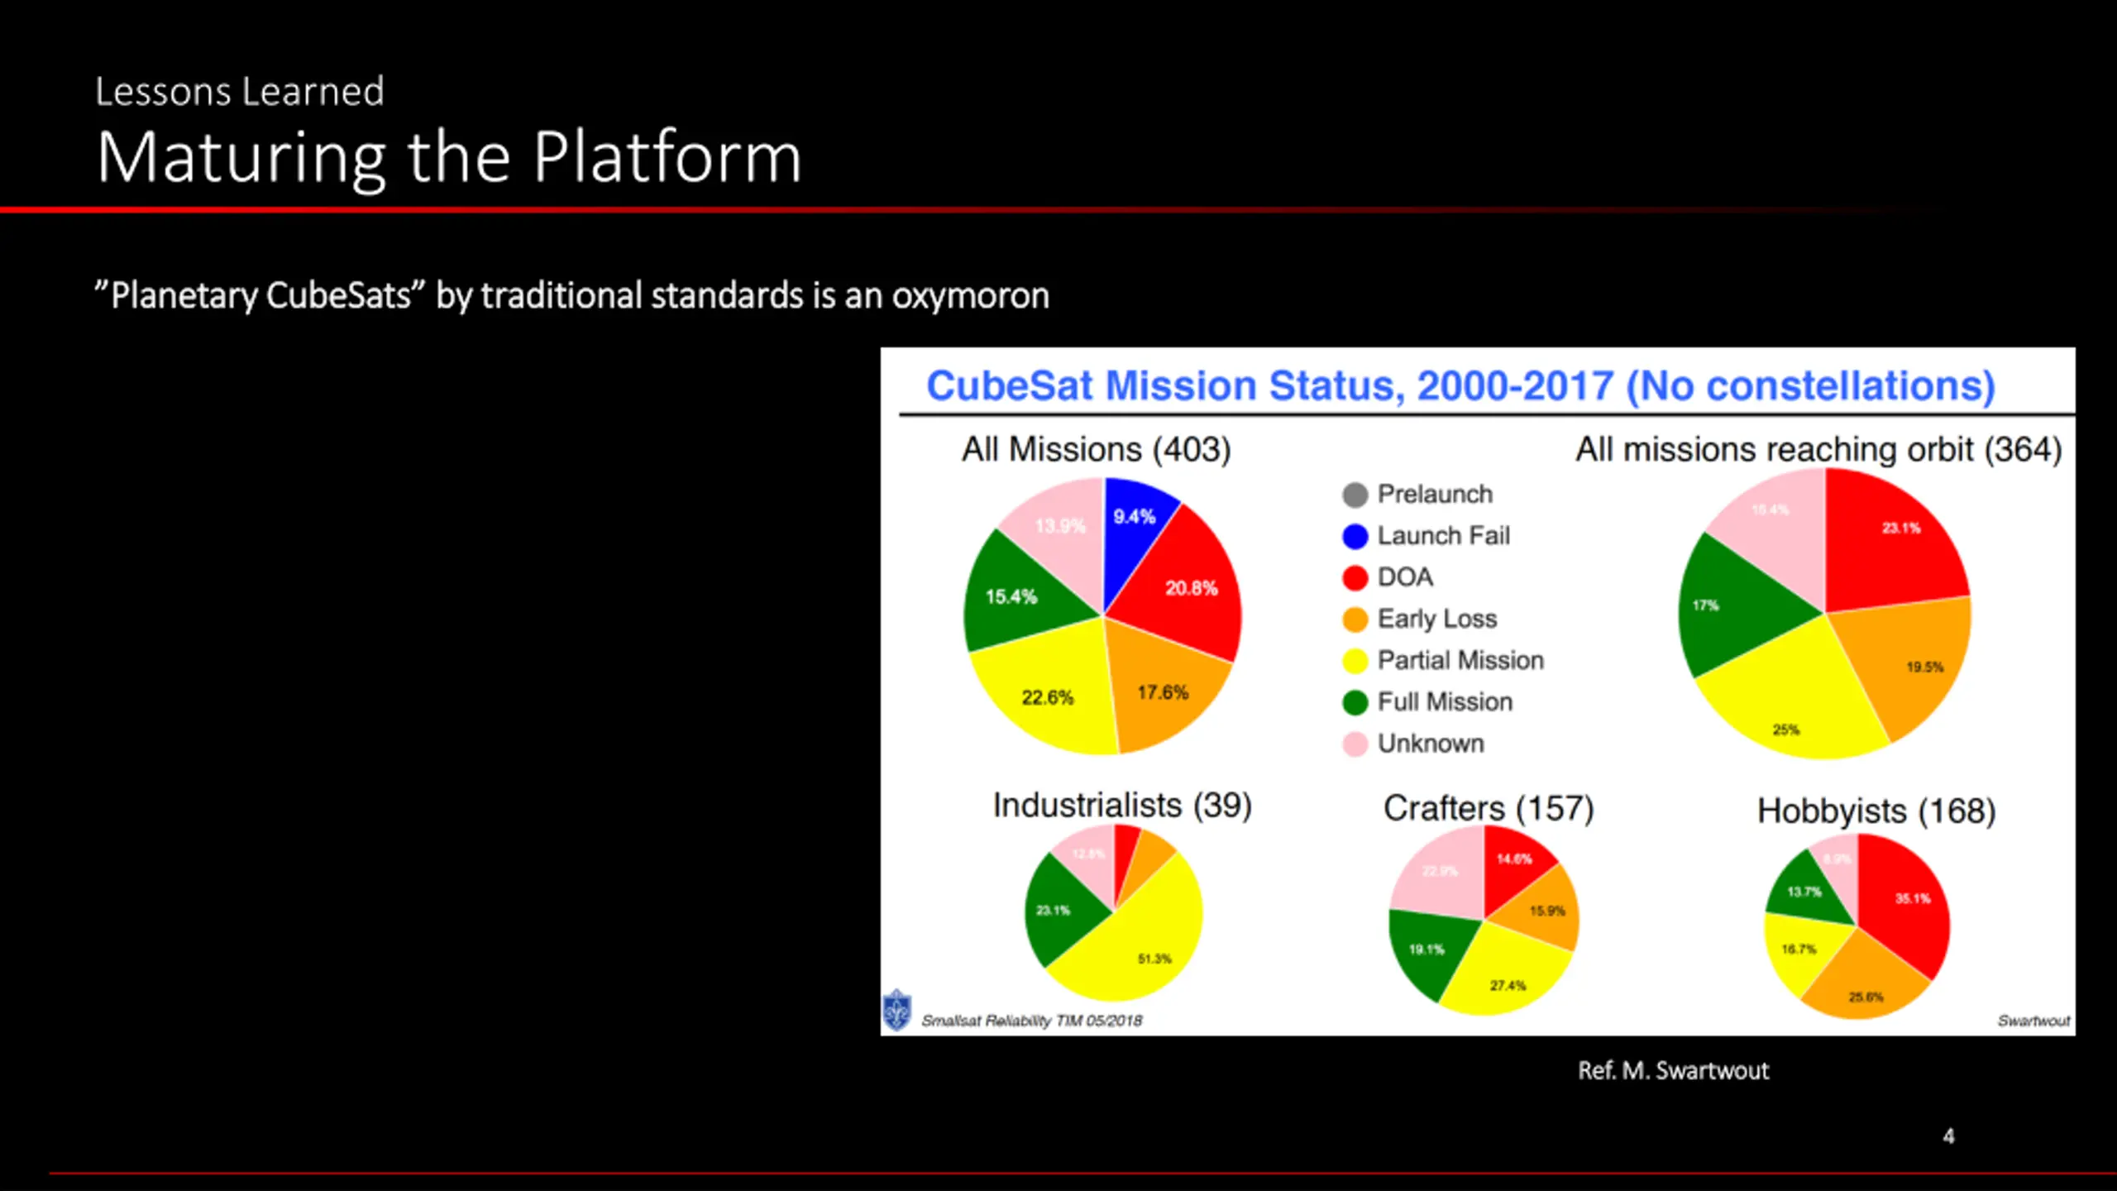Click the blue Launch Fail legend dot
This screenshot has height=1191, width=2117.
(x=1355, y=536)
